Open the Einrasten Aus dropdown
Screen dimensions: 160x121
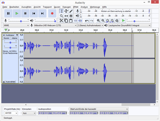29,113
